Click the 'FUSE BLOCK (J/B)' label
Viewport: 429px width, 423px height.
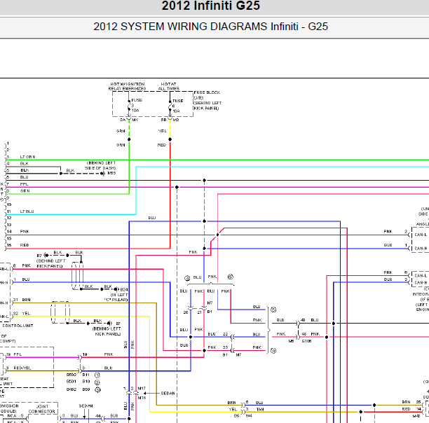tap(207, 95)
